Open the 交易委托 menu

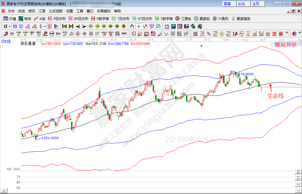(104, 11)
